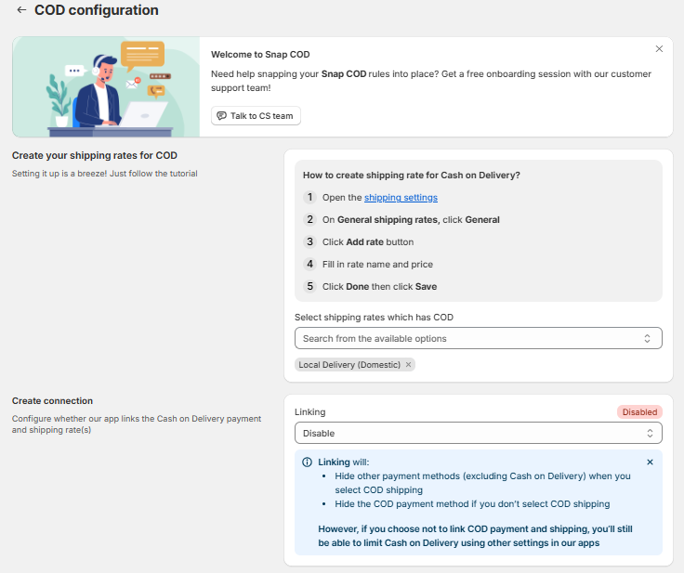Viewport: 684px width, 573px height.
Task: Open the shipping settings link
Action: click(401, 198)
